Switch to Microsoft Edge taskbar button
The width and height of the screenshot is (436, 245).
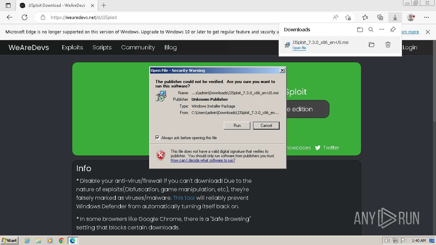(73, 241)
